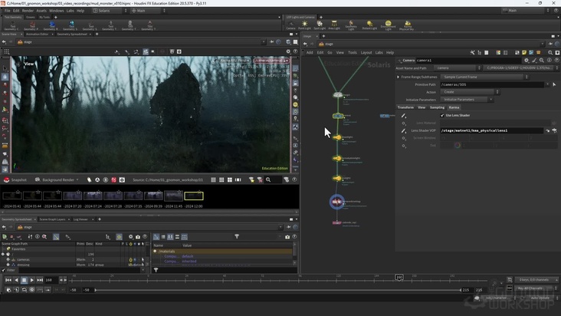Open the Asset Name camera dropdown

point(458,67)
